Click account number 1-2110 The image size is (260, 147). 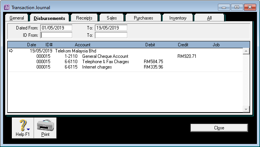pyautogui.click(x=71, y=56)
